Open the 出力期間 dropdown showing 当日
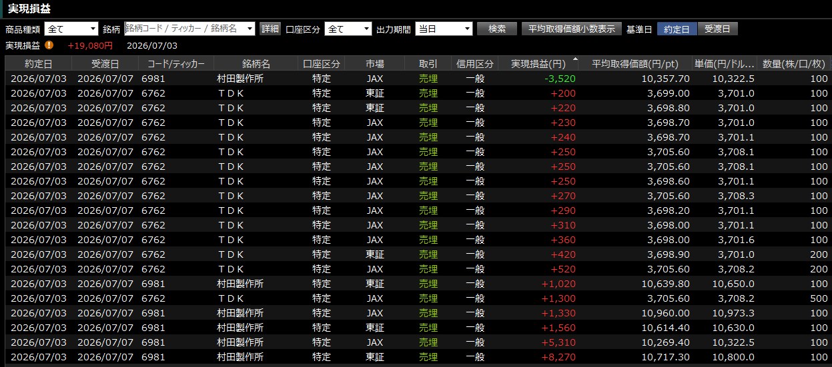 click(444, 29)
